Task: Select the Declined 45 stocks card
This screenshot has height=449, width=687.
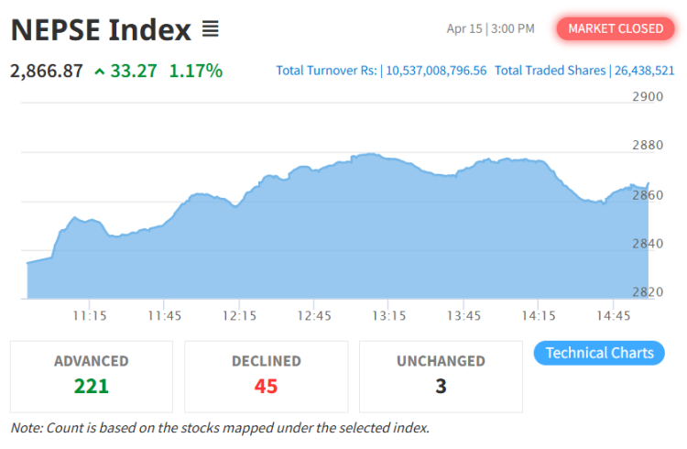Action: tap(266, 376)
